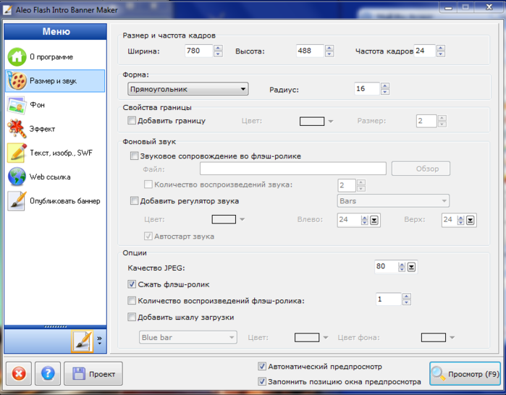Toggle Количество воспроизведений звука checkbox
Viewport: 506px width, 395px height.
click(148, 184)
